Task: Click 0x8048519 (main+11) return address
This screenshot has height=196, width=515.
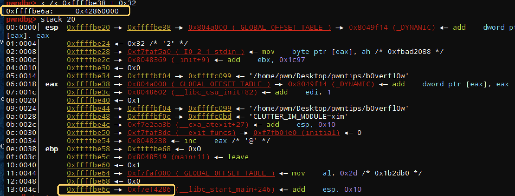Action: 169,157
